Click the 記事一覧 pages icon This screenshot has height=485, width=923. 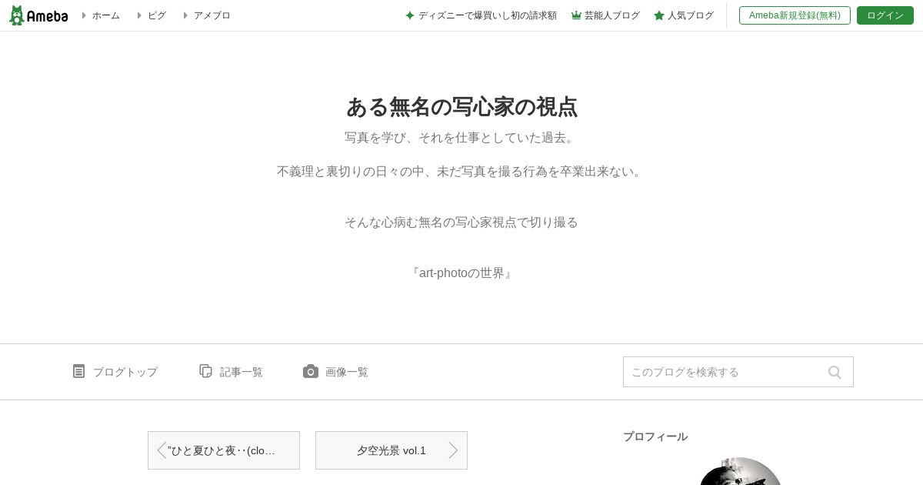[x=205, y=371]
